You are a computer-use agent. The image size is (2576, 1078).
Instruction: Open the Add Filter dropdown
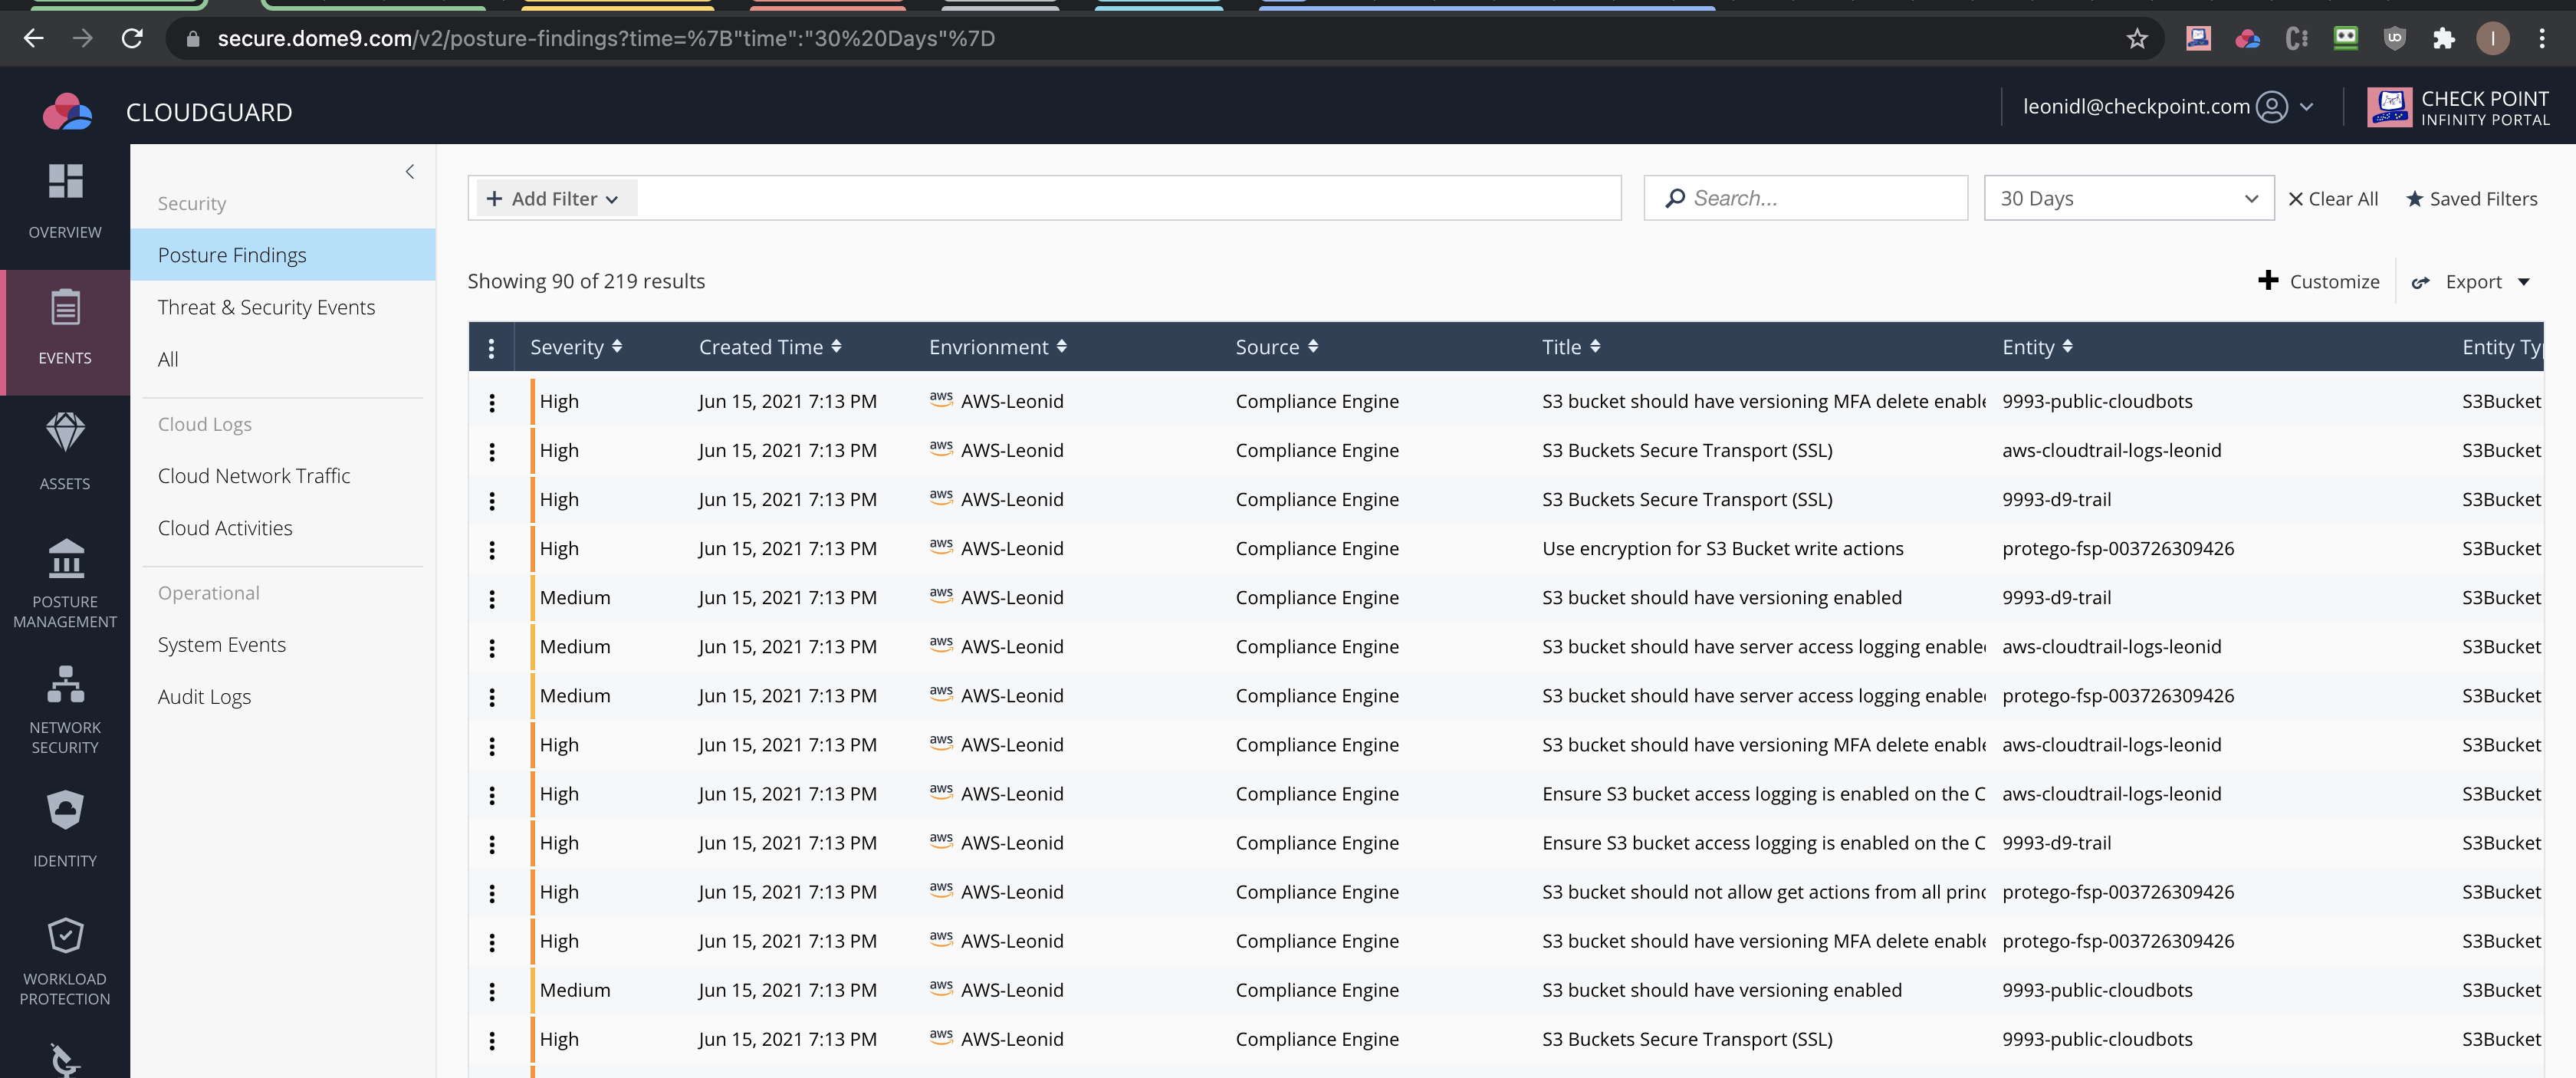(x=553, y=199)
